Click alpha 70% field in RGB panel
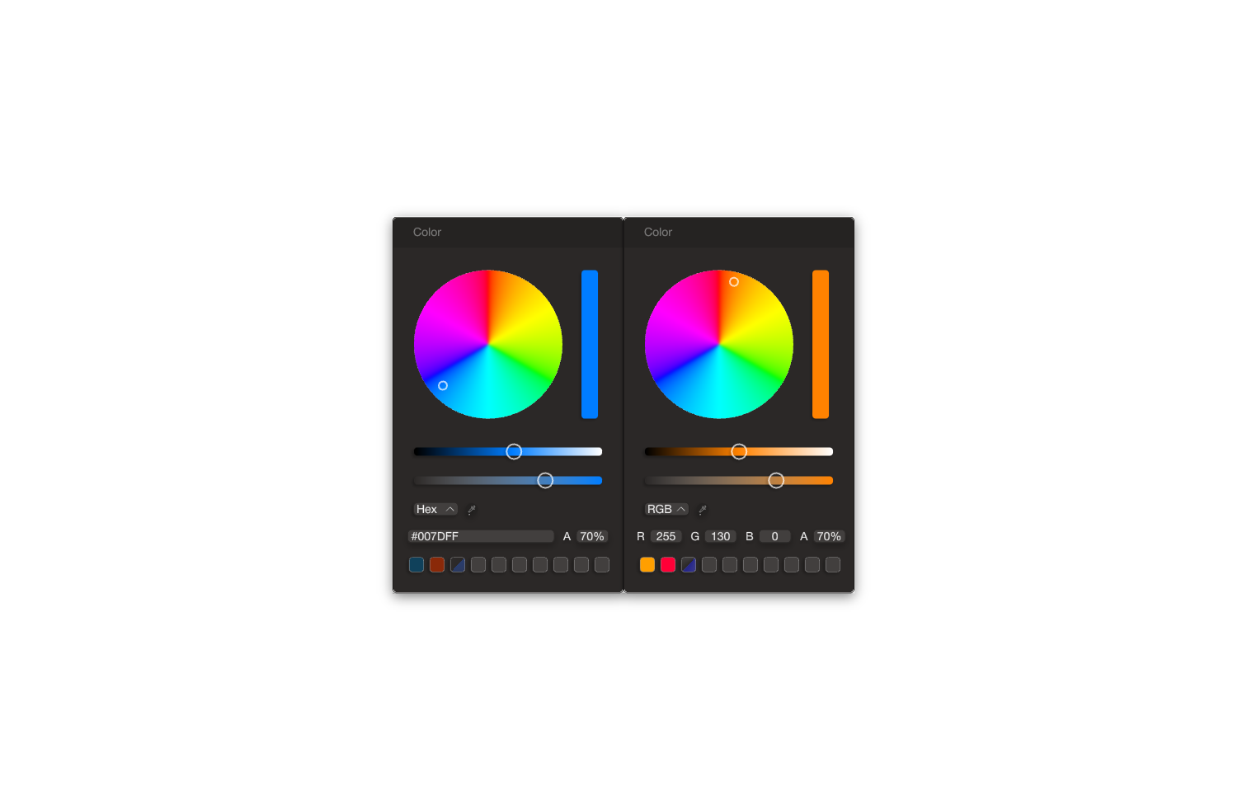This screenshot has width=1247, height=810. 829,536
